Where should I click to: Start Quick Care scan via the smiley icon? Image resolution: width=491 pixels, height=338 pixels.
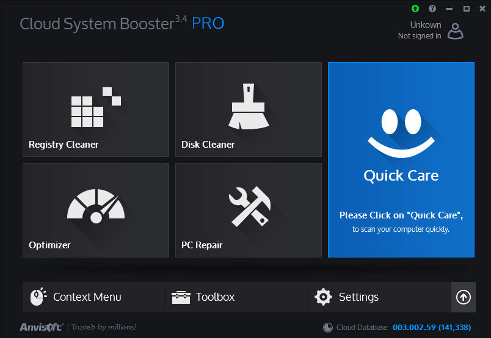pyautogui.click(x=401, y=133)
